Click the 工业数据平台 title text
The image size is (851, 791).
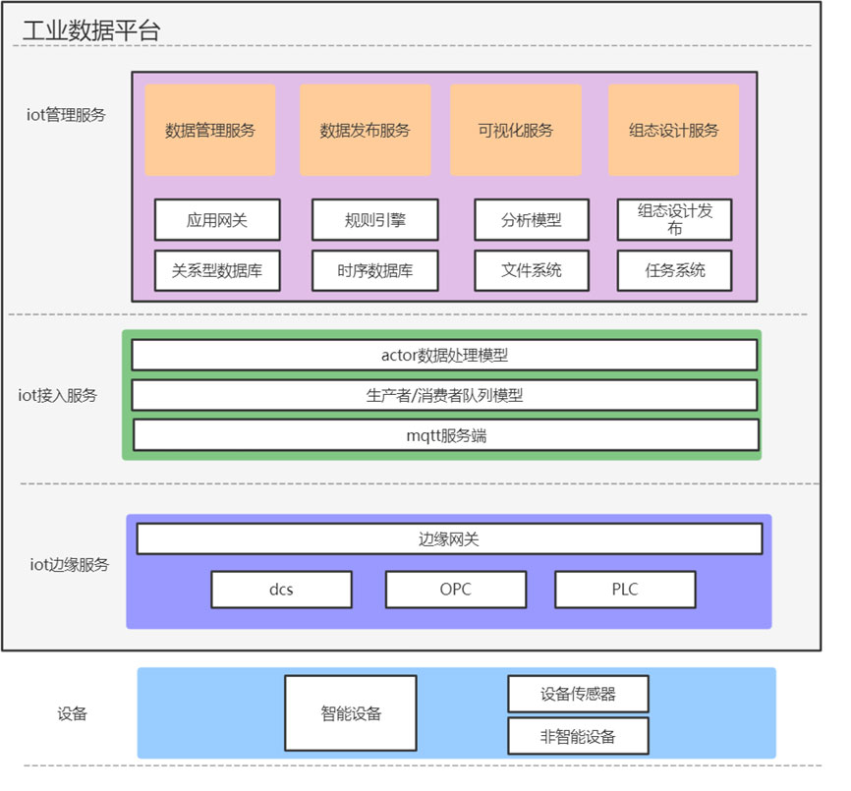91,30
